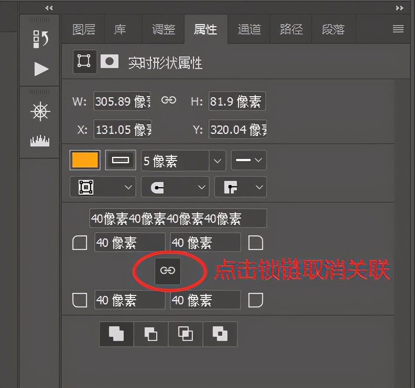Click the X: label

pyautogui.click(x=82, y=130)
